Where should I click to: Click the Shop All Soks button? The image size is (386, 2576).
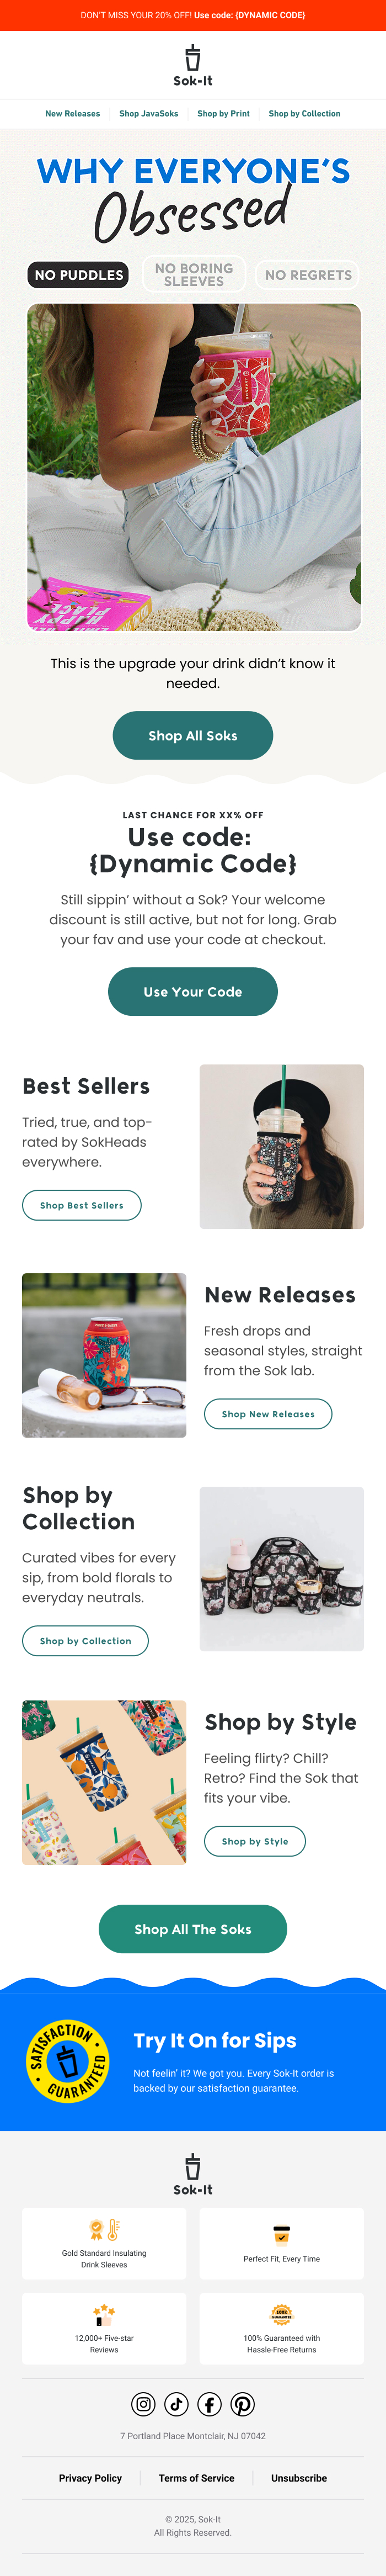193,735
